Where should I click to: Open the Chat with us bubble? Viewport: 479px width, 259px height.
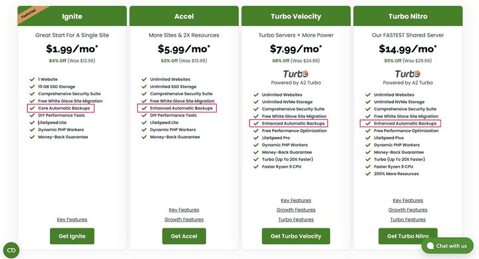(x=447, y=246)
